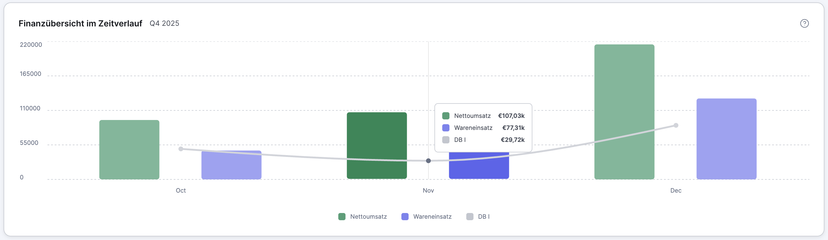Click the Finanzübersicht im Zeitverlauf title

click(x=80, y=23)
